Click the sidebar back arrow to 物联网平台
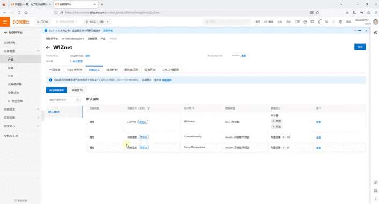This screenshot has height=204, width=379. pyautogui.click(x=5, y=32)
